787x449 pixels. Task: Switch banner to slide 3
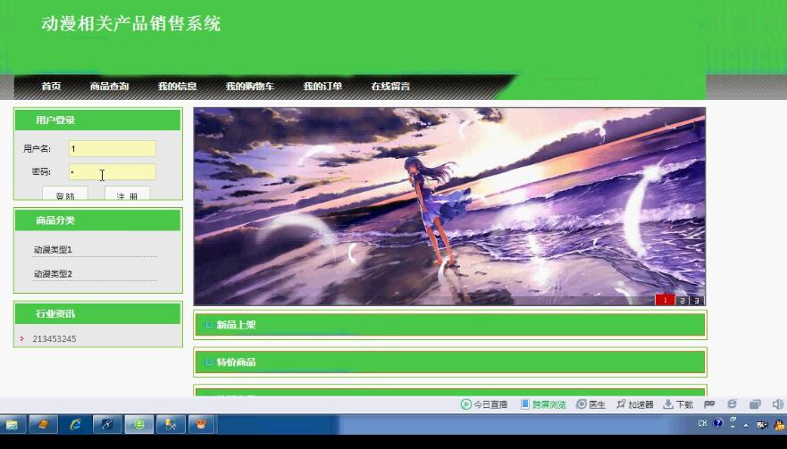coord(697,300)
